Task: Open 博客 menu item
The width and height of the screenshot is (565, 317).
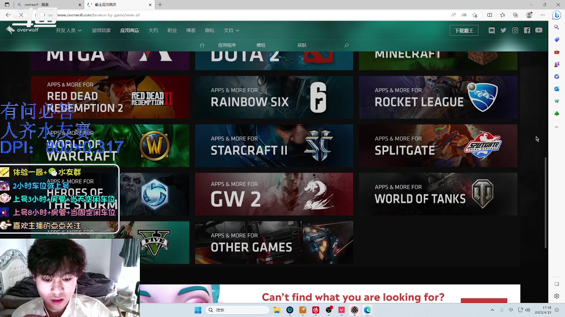Action: pyautogui.click(x=191, y=30)
